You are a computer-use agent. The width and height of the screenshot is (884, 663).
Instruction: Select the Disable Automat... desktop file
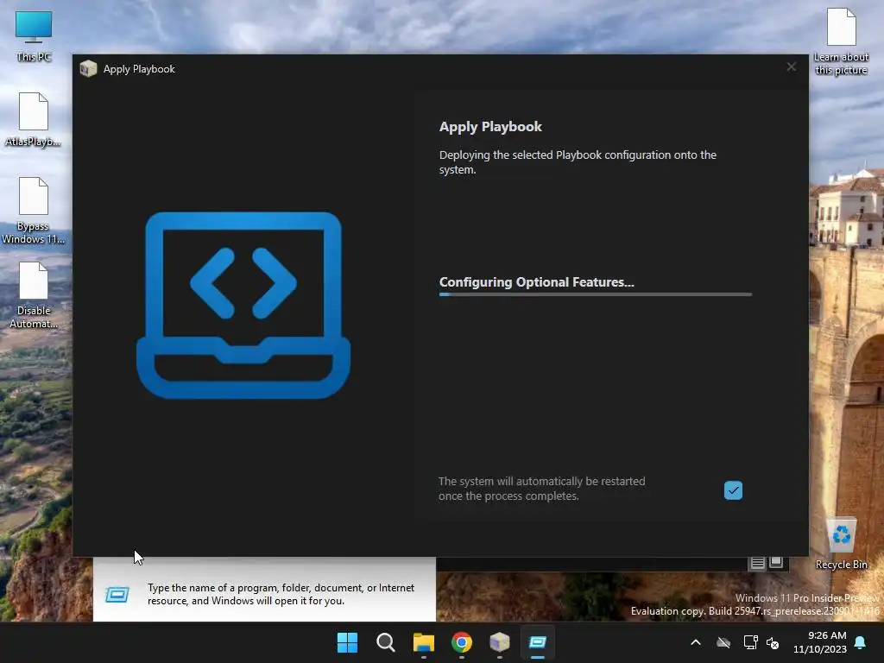pyautogui.click(x=34, y=295)
